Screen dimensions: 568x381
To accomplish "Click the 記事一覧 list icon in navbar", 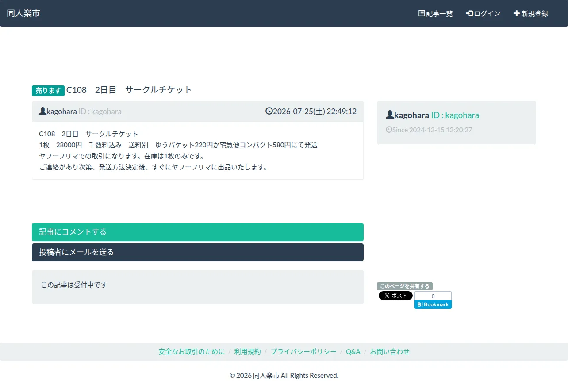I will [x=422, y=13].
